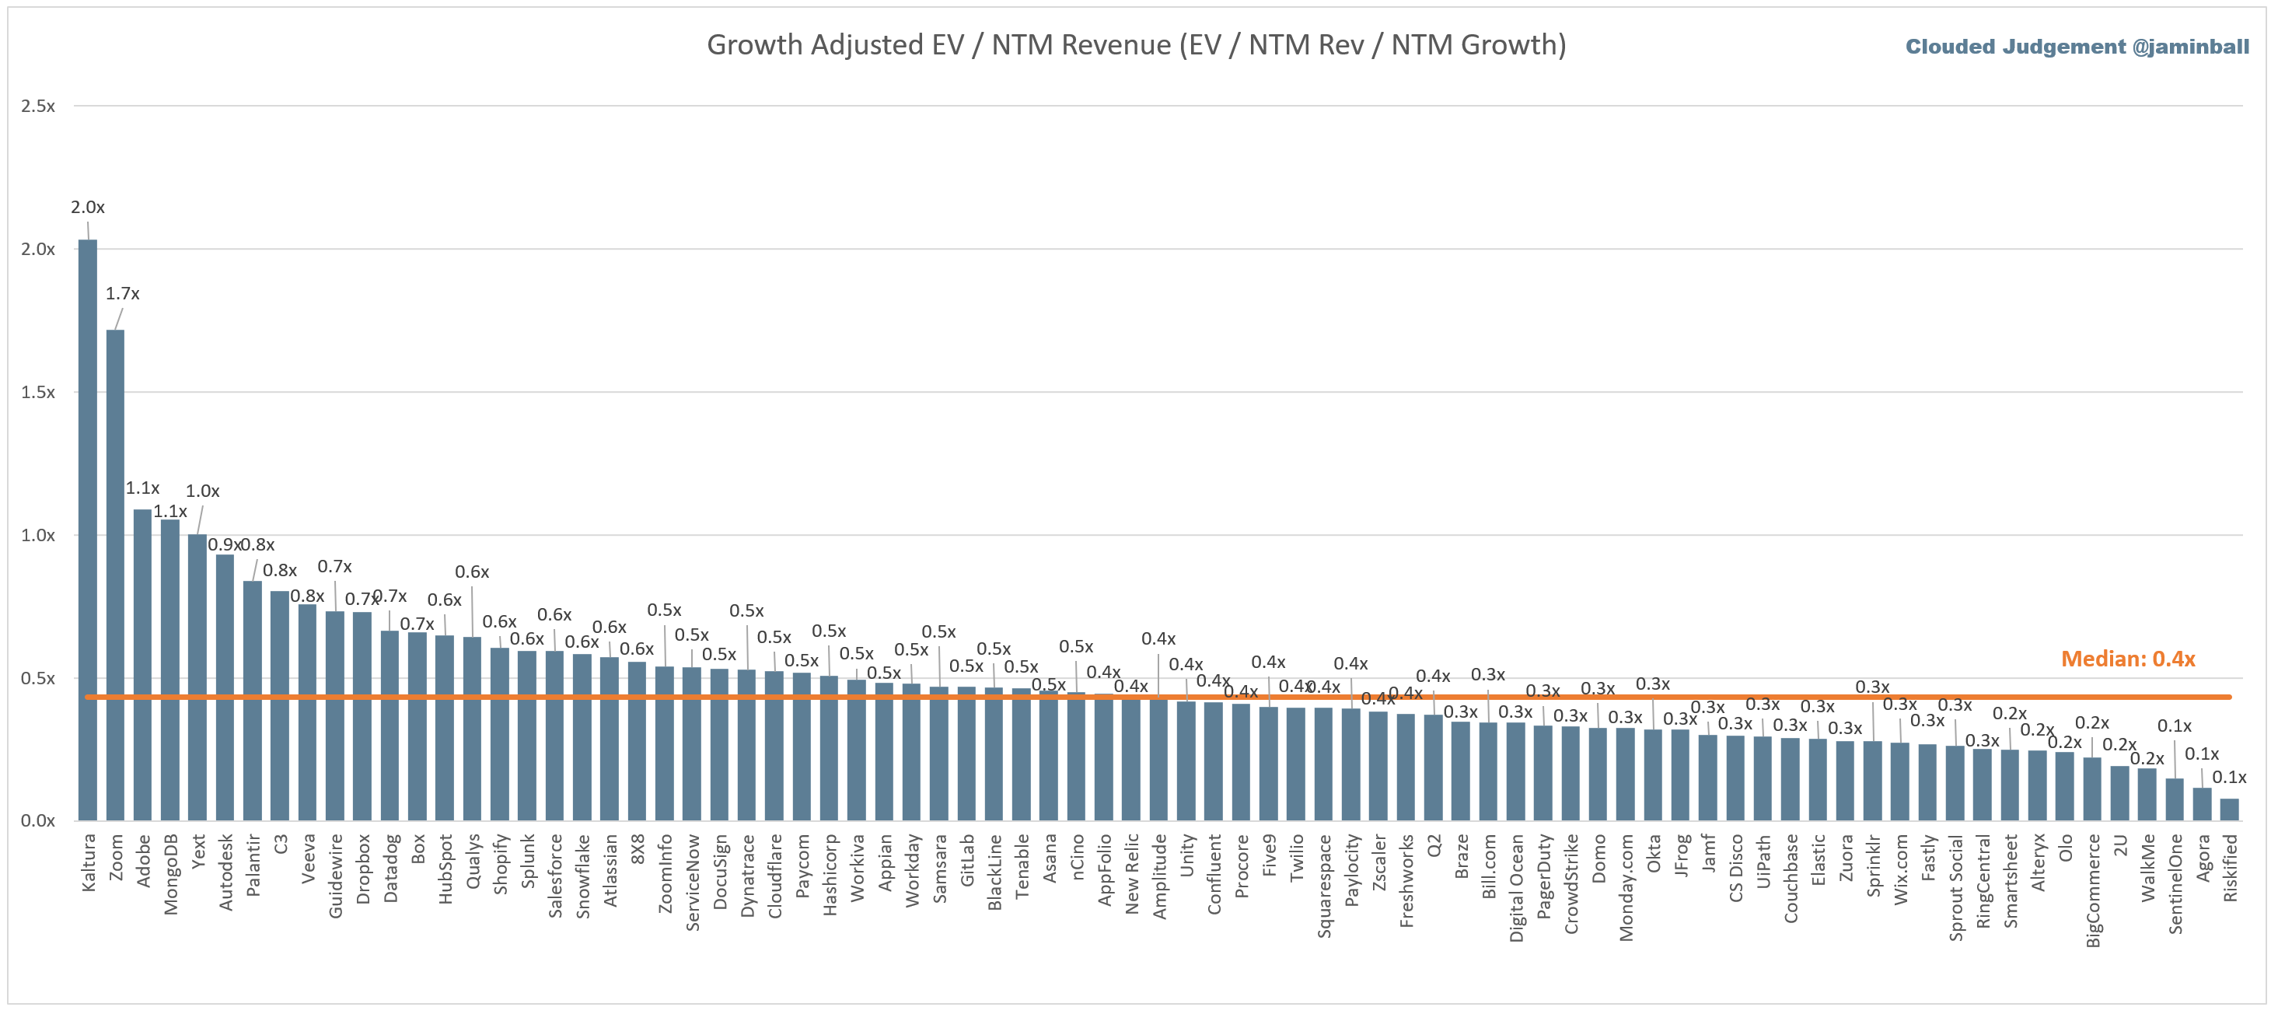Click the 'Splunk' x-axis label

pyautogui.click(x=527, y=861)
